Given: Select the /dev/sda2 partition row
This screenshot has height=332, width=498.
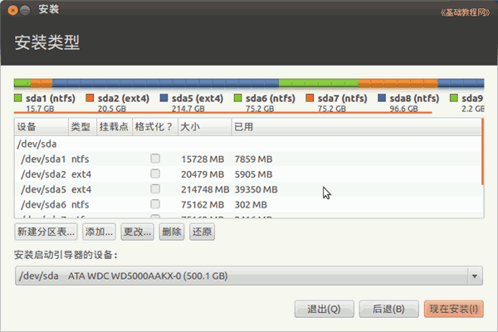Looking at the screenshot, I should pos(247,174).
